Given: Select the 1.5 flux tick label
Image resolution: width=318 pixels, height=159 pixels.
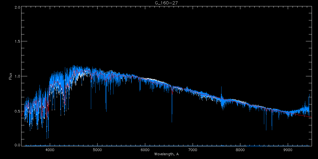Looking at the screenshot, I should click(17, 42).
